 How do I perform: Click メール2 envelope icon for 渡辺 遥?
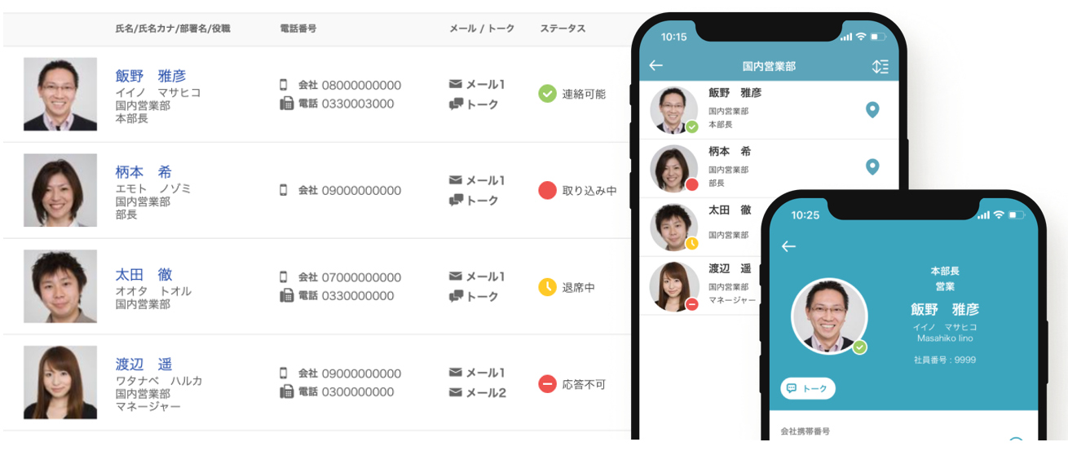coord(456,393)
